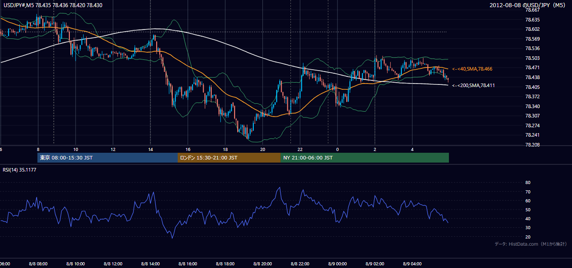
Task: Click the 2012-08-08 USD/JPY (M5) chart title
Action: (528, 5)
